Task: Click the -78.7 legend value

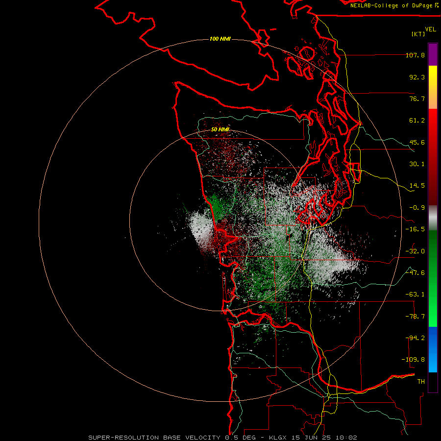Action: click(x=415, y=317)
